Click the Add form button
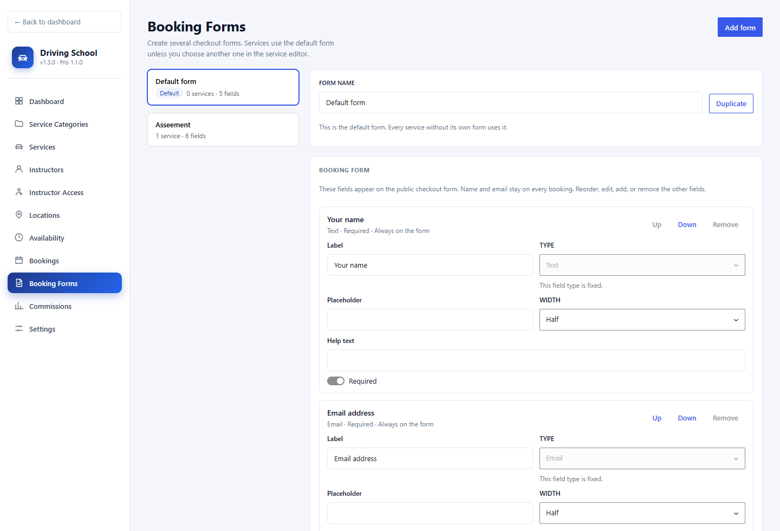Viewport: 780px width, 531px height. [x=740, y=27]
